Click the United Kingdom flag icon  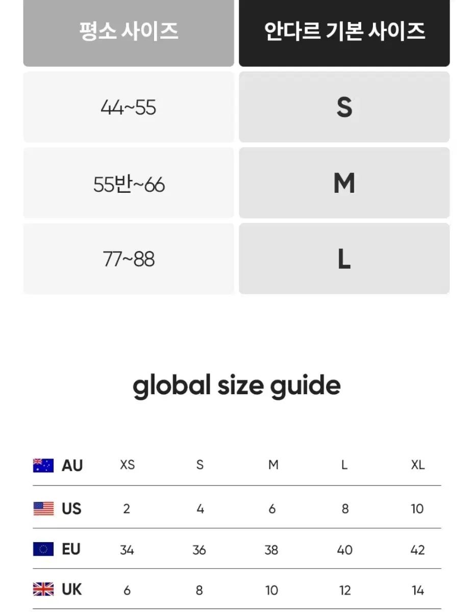[43, 590]
